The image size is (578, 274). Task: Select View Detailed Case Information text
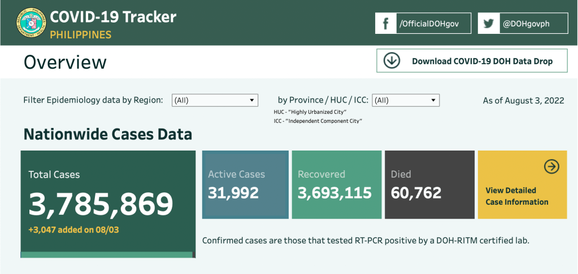point(516,196)
